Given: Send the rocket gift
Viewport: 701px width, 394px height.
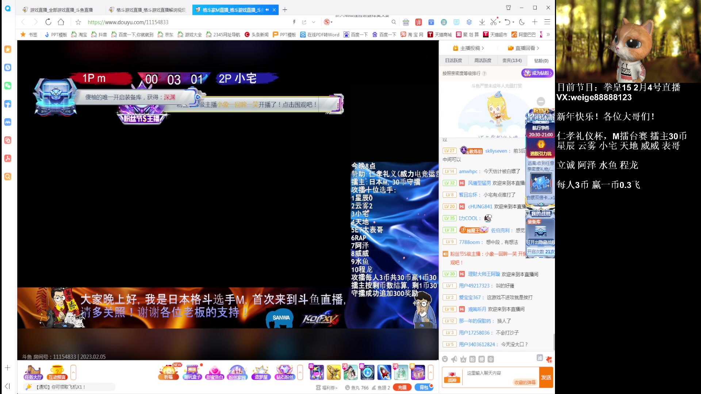Looking at the screenshot, I should click(x=384, y=372).
